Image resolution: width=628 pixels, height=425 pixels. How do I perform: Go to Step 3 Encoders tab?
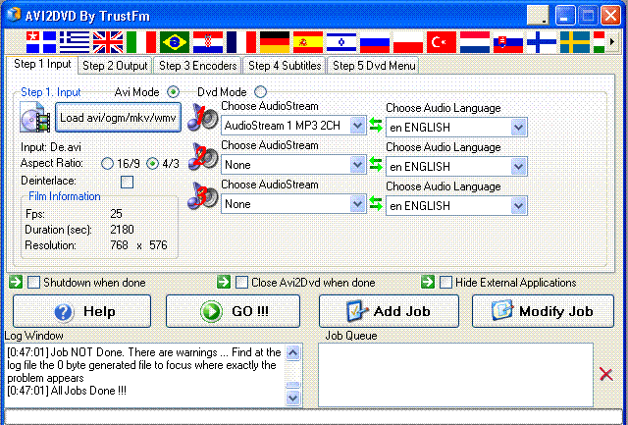198,66
